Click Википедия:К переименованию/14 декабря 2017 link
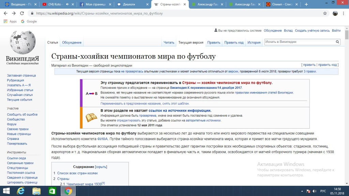This screenshot has height=196, width=349. point(206,88)
